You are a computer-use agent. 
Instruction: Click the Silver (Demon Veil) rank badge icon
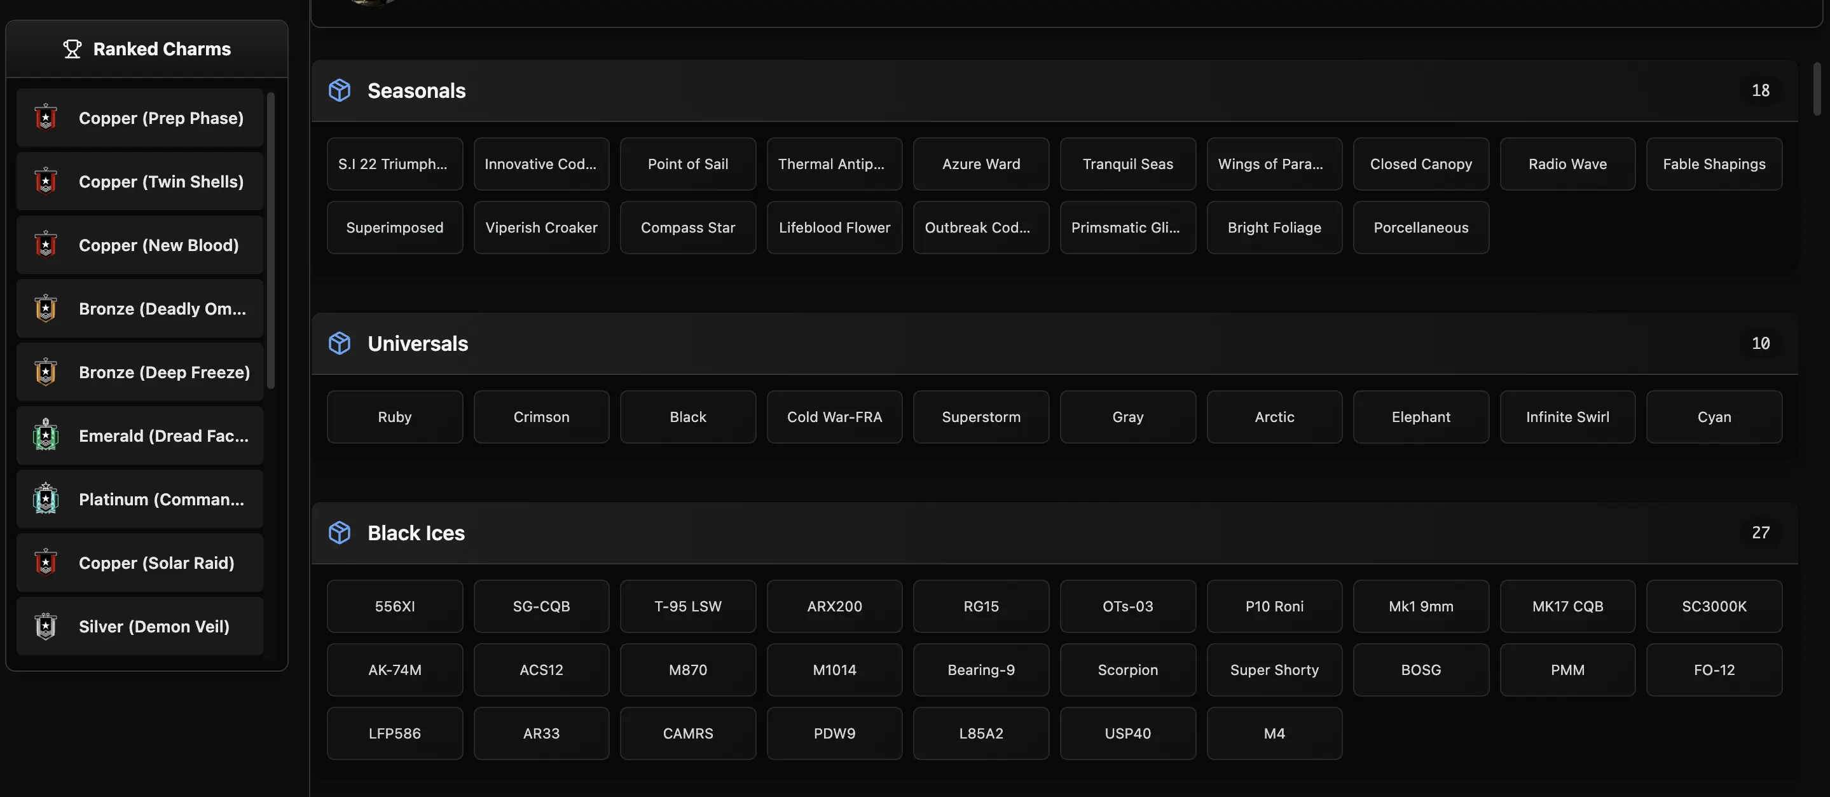[x=46, y=627]
